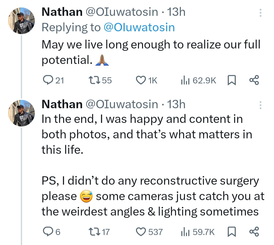Screen dimensions: 274x245
Task: Like the tweet with 1K likes
Action: [x=140, y=80]
